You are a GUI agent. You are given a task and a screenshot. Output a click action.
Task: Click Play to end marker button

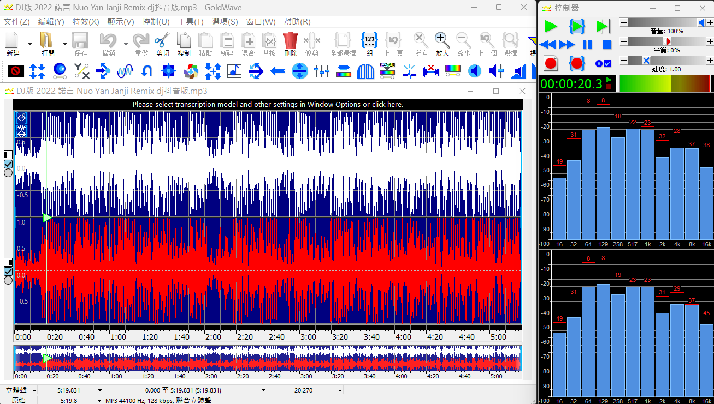coord(603,26)
